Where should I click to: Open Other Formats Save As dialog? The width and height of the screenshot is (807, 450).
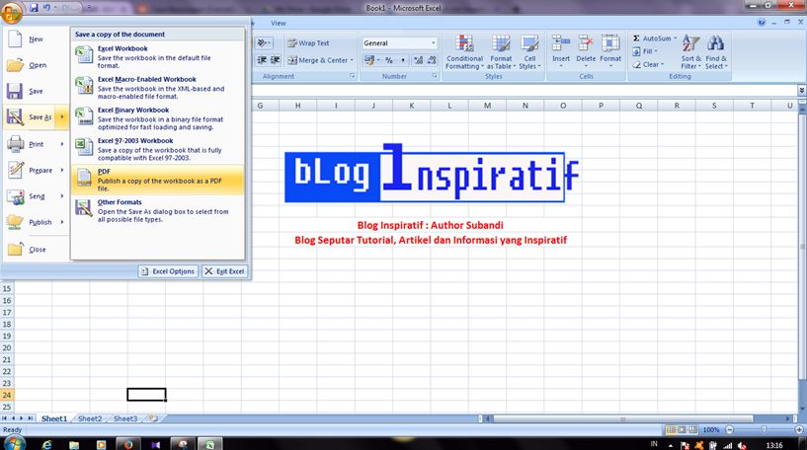point(157,211)
